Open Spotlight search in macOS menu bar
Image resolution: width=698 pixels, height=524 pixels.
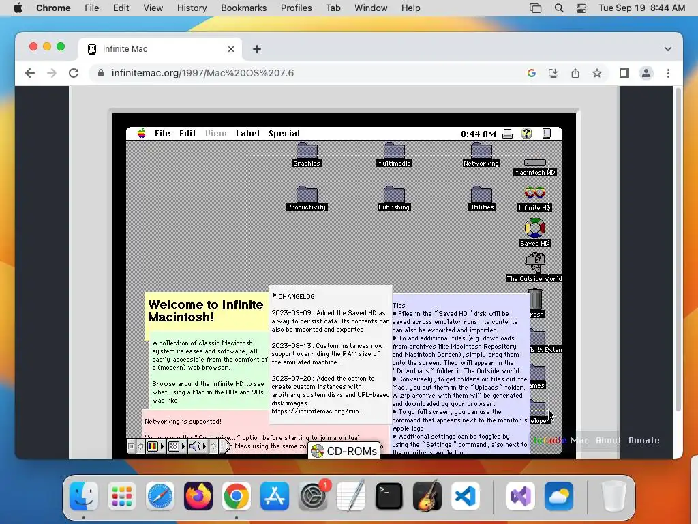559,8
